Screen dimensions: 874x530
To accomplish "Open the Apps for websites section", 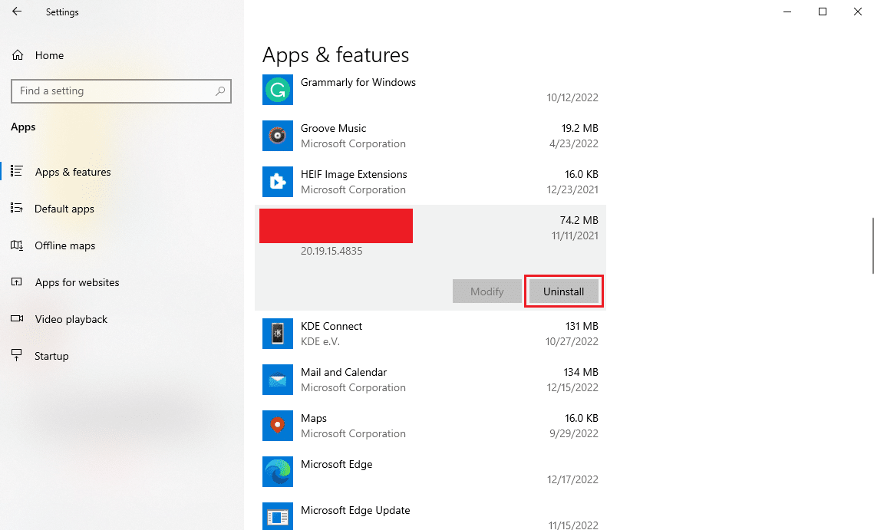I will (x=77, y=282).
